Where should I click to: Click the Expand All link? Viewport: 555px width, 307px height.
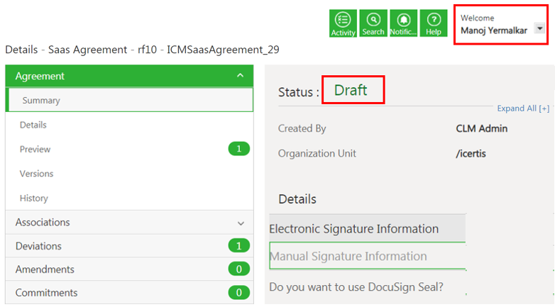522,108
